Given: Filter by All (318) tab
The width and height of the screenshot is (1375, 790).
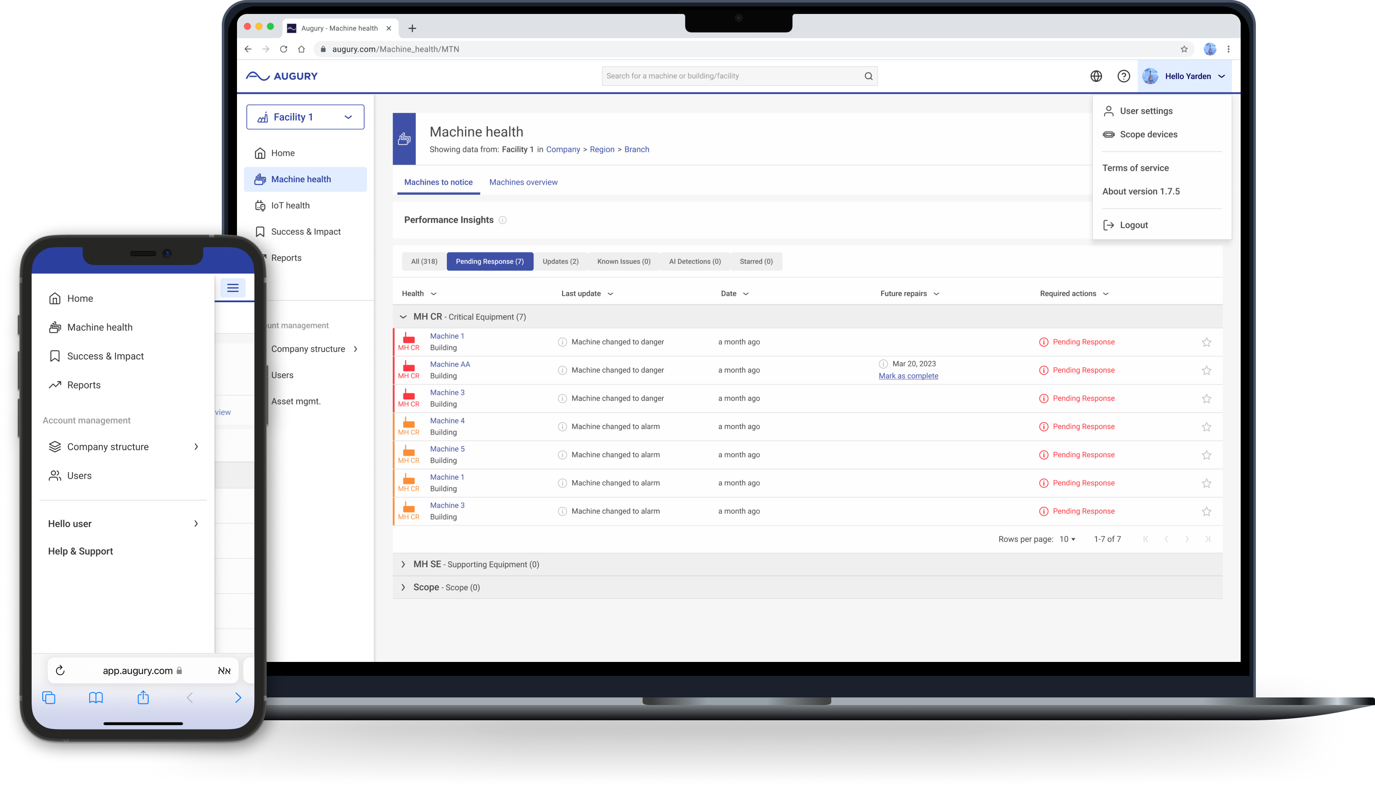Looking at the screenshot, I should click(424, 262).
